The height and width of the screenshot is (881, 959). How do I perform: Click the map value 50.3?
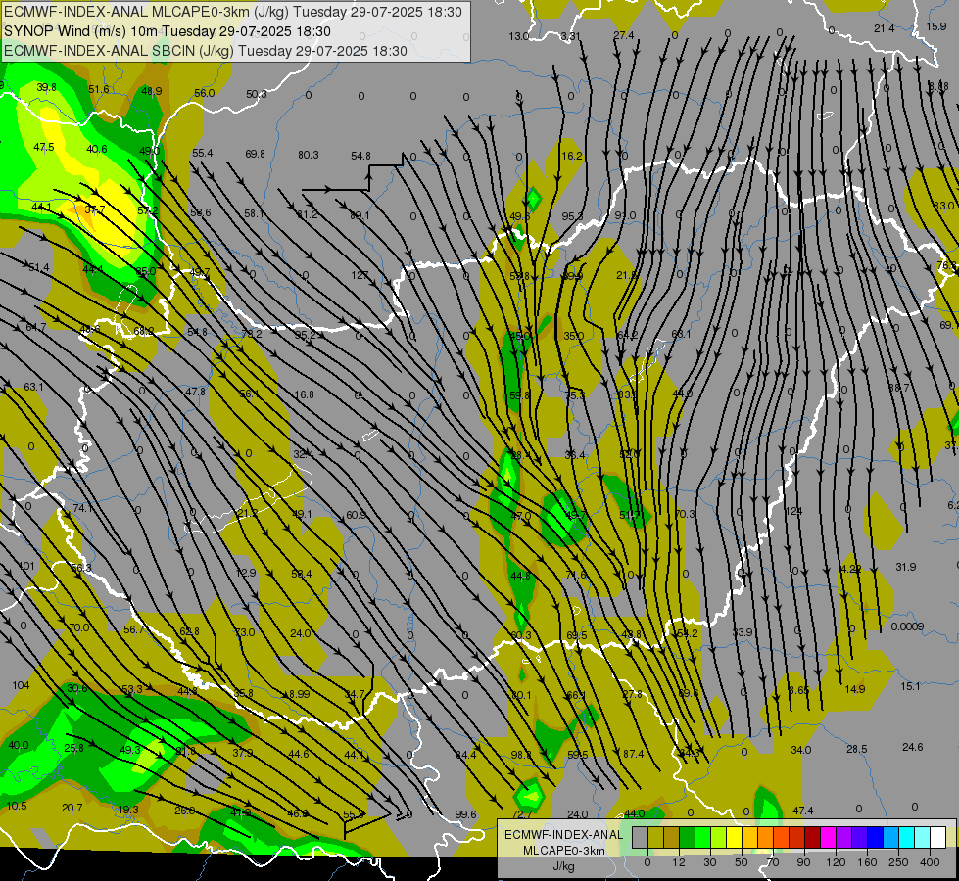tap(257, 94)
